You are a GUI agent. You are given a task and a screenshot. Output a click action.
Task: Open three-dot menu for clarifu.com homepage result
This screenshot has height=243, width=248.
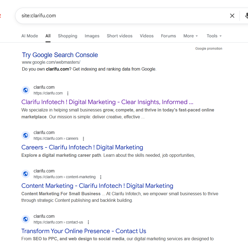(x=68, y=93)
